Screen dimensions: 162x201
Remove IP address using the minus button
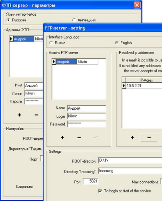(149, 137)
